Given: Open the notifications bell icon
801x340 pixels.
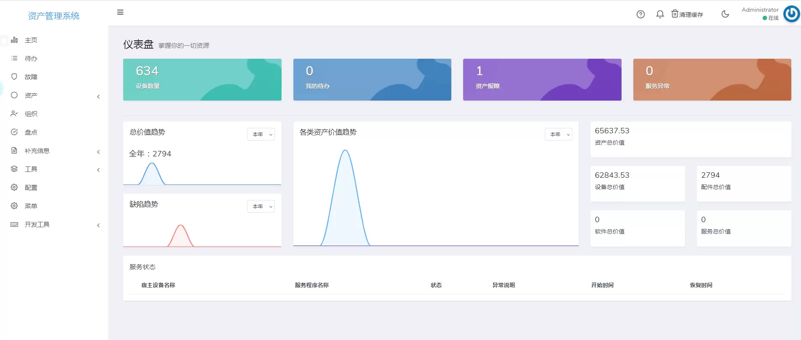Looking at the screenshot, I should click(x=660, y=14).
